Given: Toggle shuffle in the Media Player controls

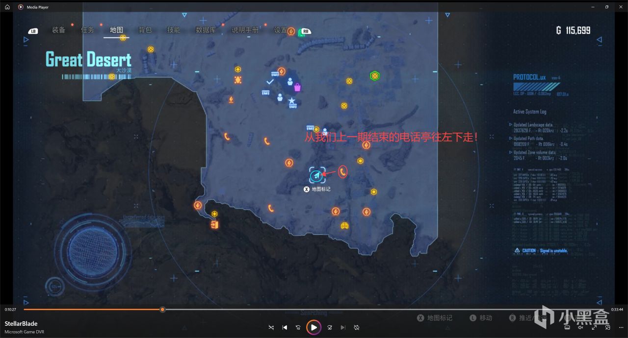Looking at the screenshot, I should pyautogui.click(x=271, y=327).
